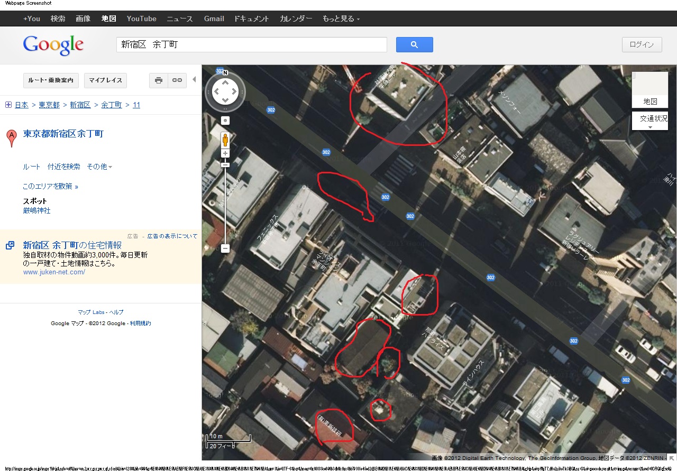
Task: Click the blue search magnifier button
Action: tap(414, 45)
